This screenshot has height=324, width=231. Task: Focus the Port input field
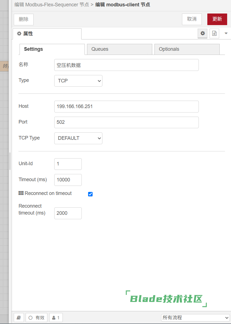(x=126, y=122)
